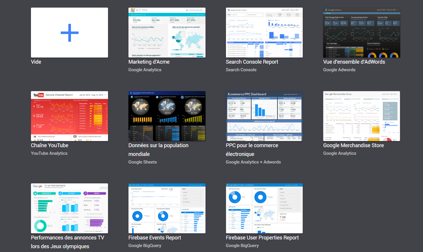Click 'Google Analytics + Adwords' source label
The width and height of the screenshot is (423, 252).
[x=253, y=162]
